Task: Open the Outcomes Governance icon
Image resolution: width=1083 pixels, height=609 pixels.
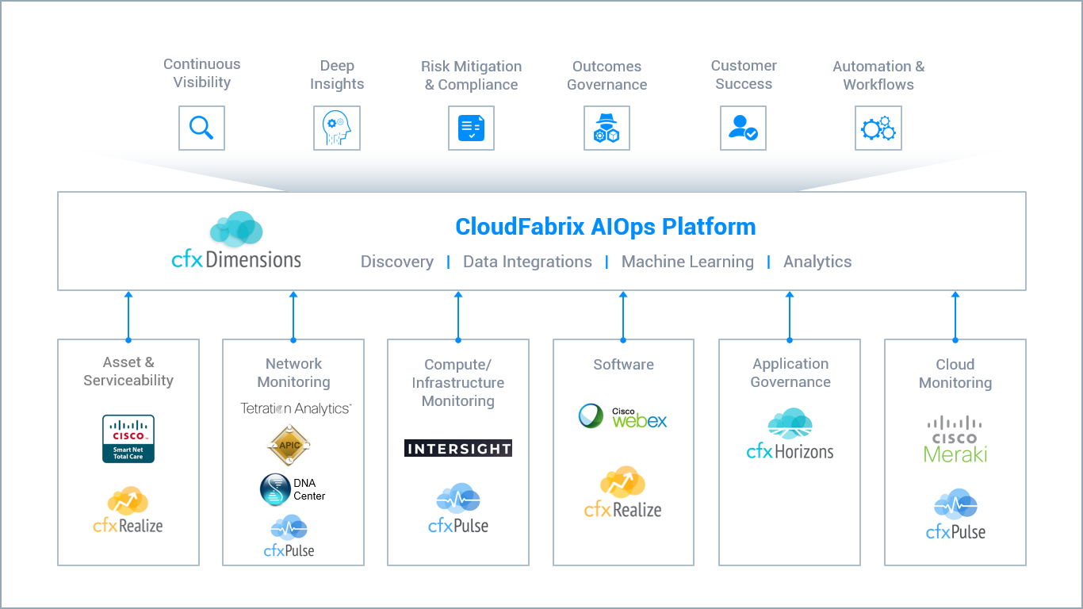Action: pyautogui.click(x=607, y=128)
